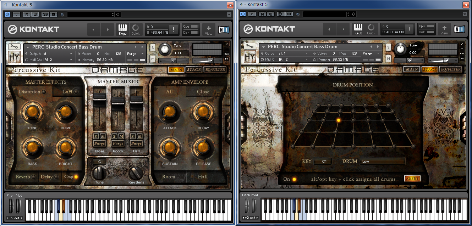Go to next preset arrow in right window header
This screenshot has height=226, width=472.
pyautogui.click(x=343, y=29)
